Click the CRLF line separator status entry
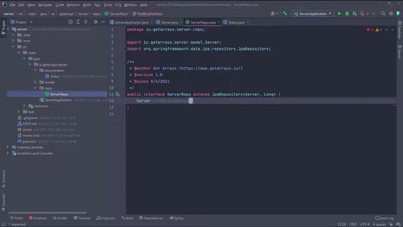 353,224
